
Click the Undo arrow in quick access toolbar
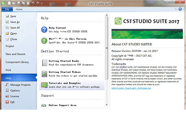(x=33, y=3)
